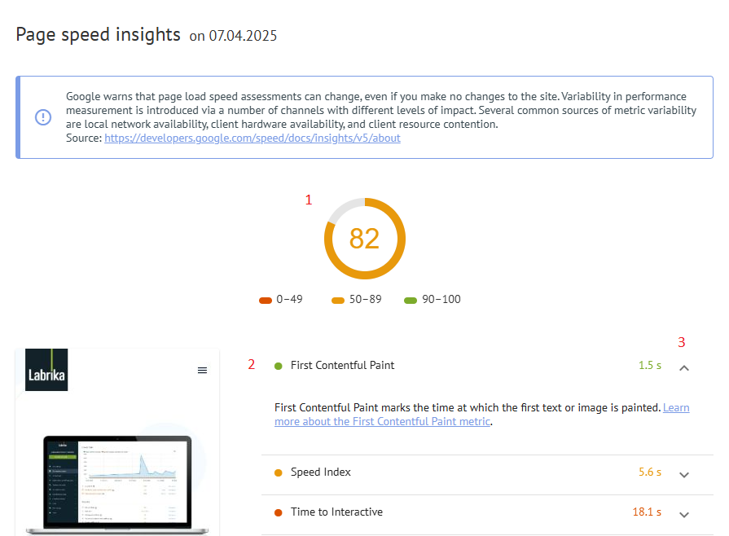Viewport: 729px width, 536px height.
Task: Collapse the First Contentful Paint section
Action: coord(684,367)
